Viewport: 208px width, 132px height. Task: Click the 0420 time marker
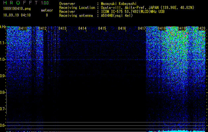coord(201,28)
